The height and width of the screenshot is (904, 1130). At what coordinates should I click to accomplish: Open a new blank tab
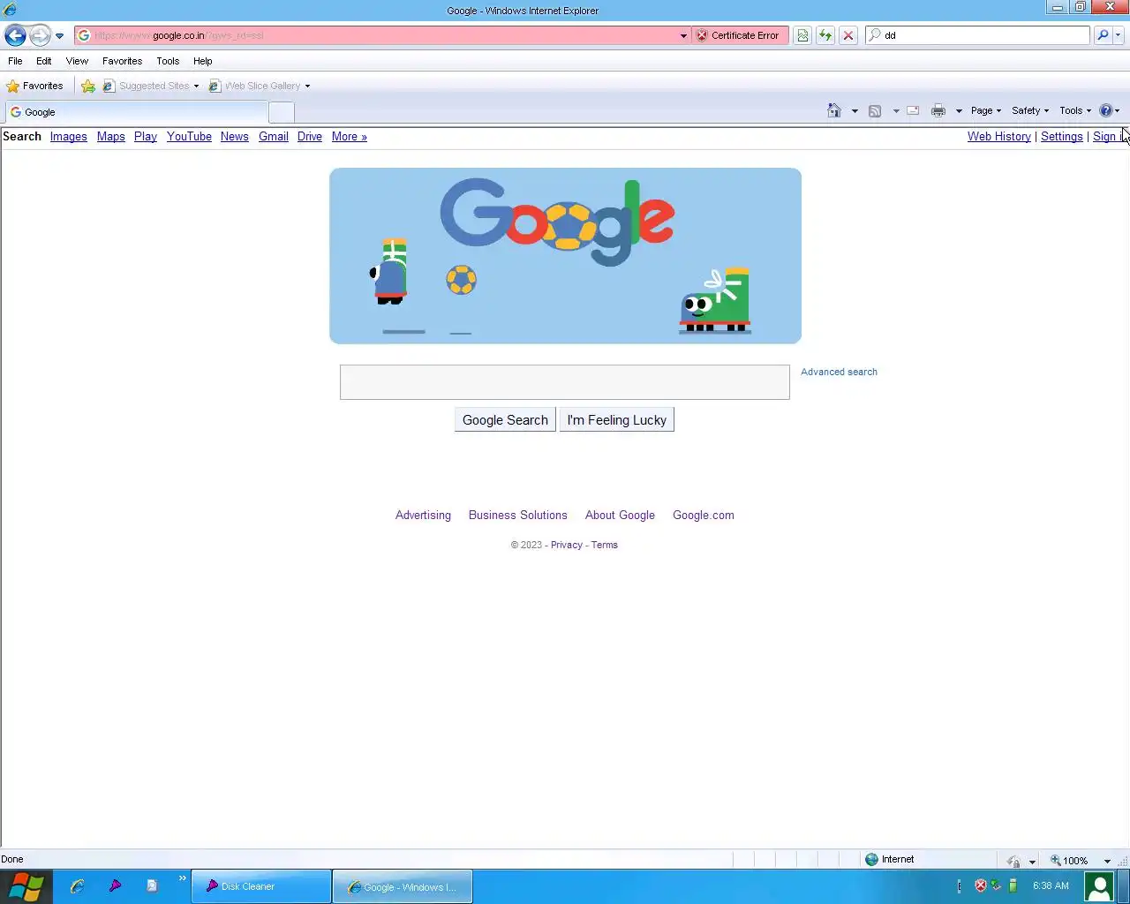[x=281, y=112]
